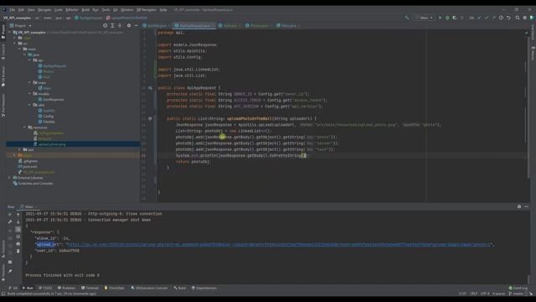
Task: Select pom.xml in project tree
Action: click(28, 166)
